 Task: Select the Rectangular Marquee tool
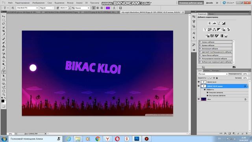[x=4, y=20]
